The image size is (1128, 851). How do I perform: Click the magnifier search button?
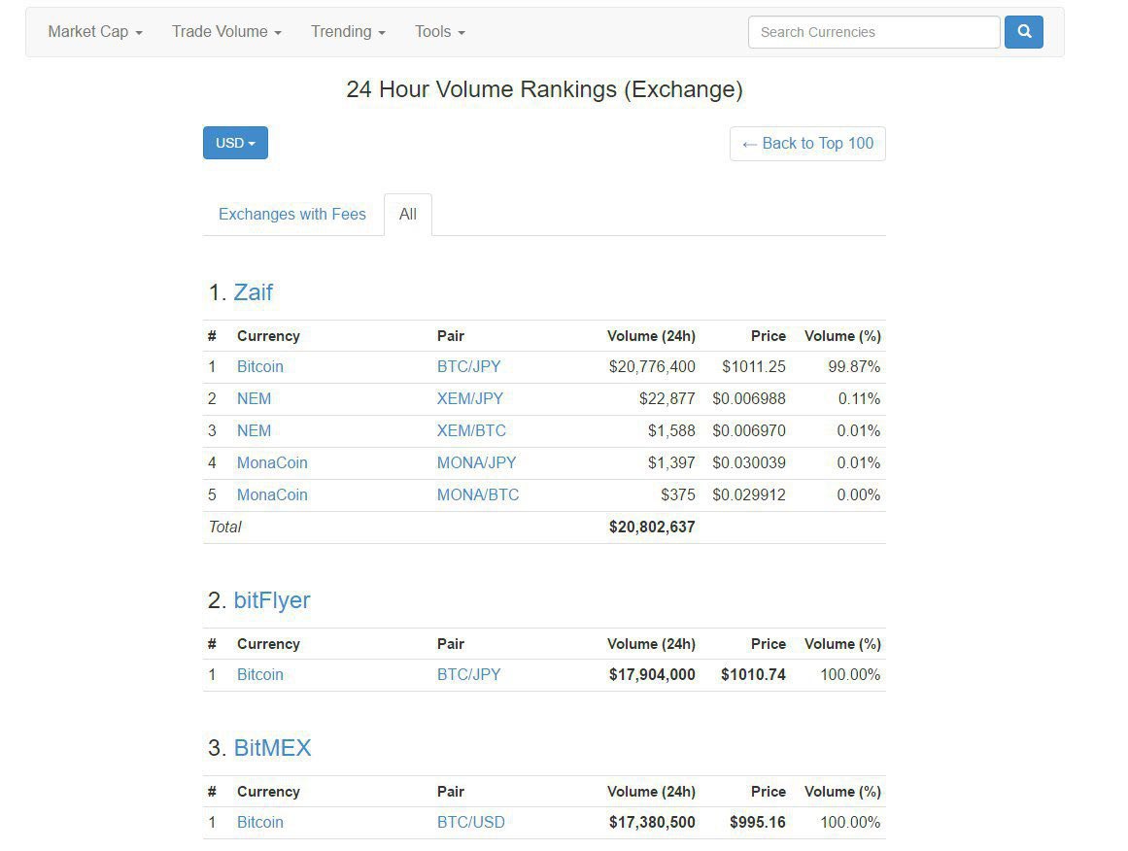(1024, 32)
